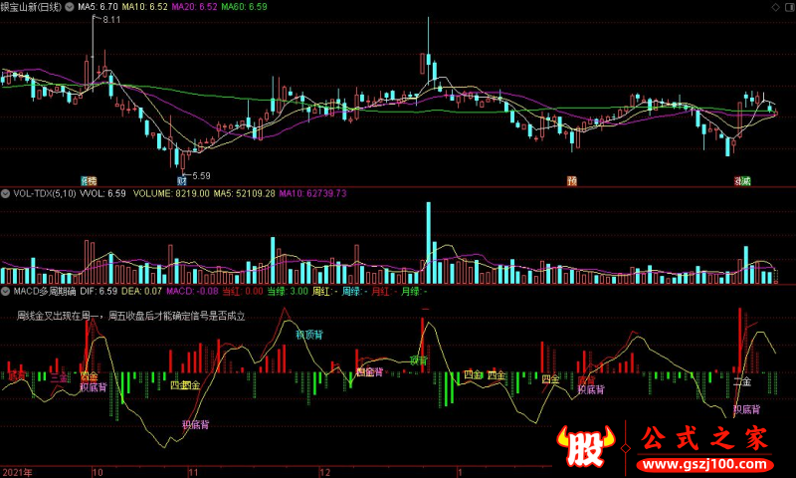This screenshot has height=478, width=796.
Task: Select the MA60: 6.59 legend value
Action: 244,7
